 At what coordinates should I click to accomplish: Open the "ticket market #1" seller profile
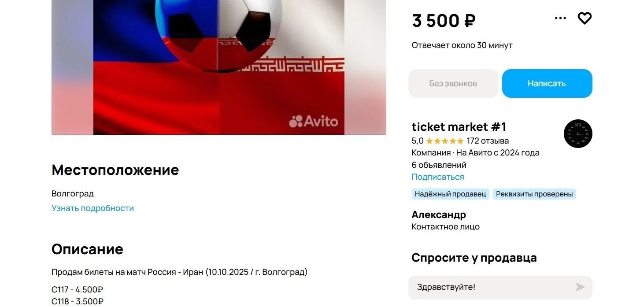[x=459, y=127]
